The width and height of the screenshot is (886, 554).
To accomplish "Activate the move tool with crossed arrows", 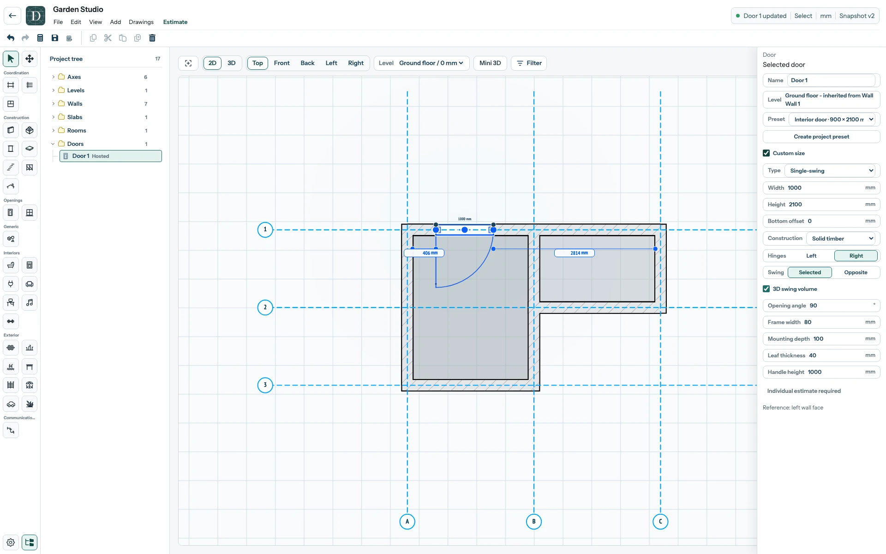I will click(30, 59).
